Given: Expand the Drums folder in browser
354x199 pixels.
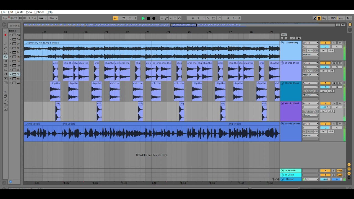Looking at the screenshot, I should (11, 44).
